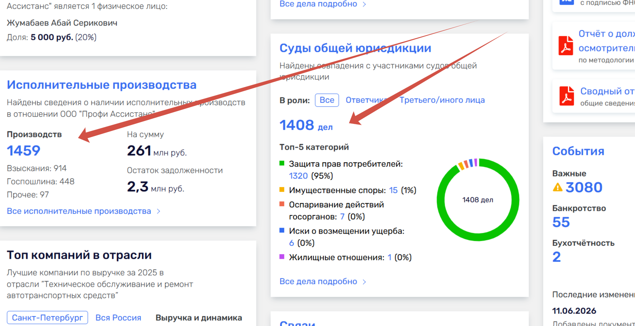Click the green legend square for Защита прав потребителей
635x326 pixels.
(x=282, y=163)
